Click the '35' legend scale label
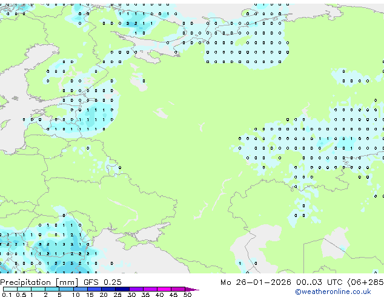This screenshot has height=297, width=384. (x=145, y=295)
